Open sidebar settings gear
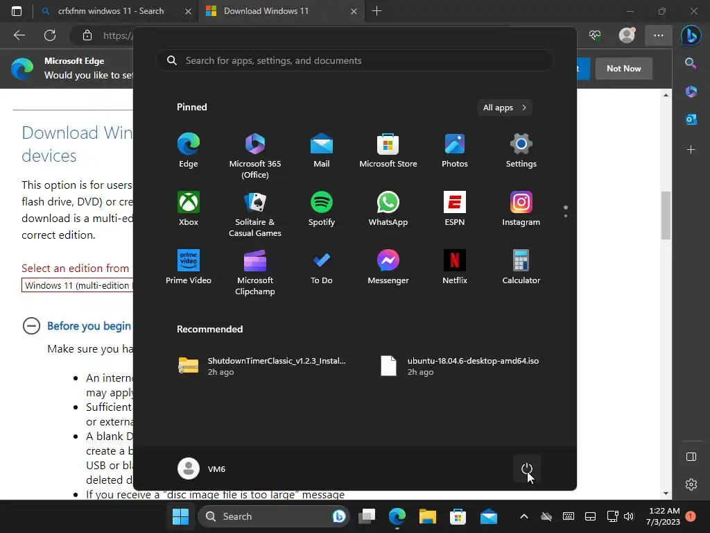 pyautogui.click(x=691, y=484)
